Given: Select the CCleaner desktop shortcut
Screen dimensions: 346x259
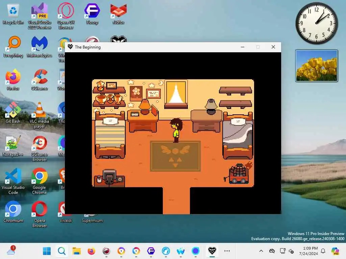Looking at the screenshot, I should click(x=39, y=80).
